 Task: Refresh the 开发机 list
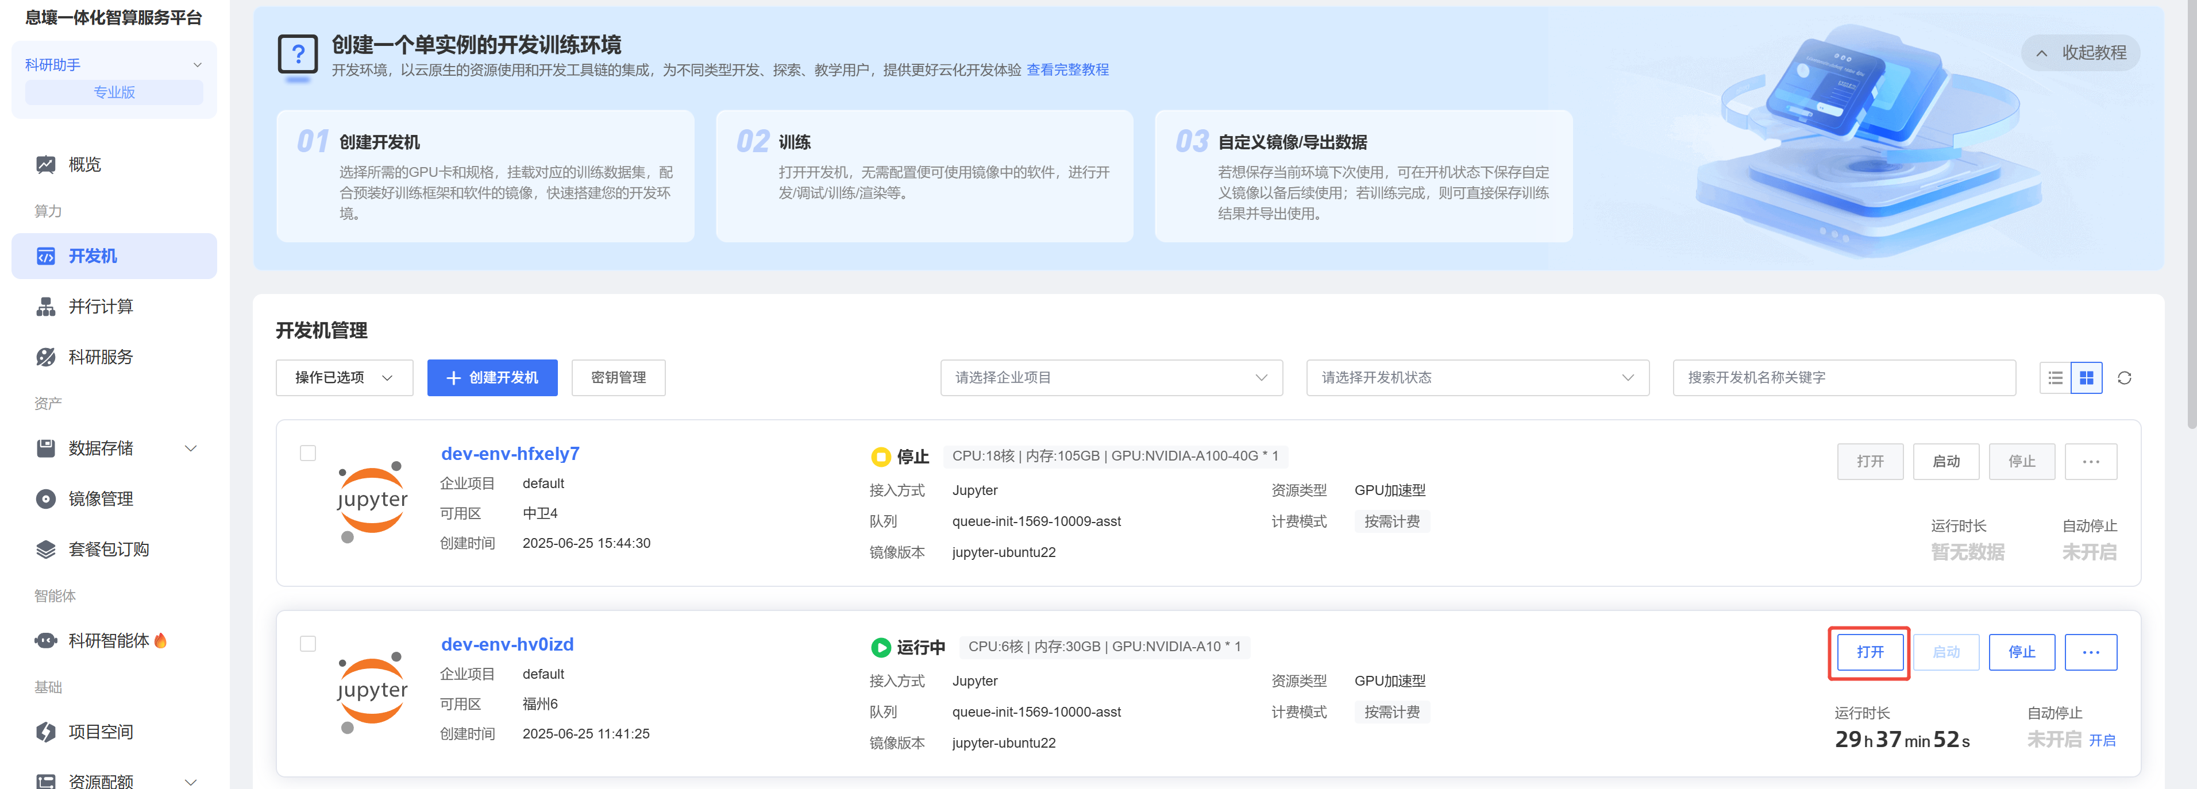(2125, 378)
